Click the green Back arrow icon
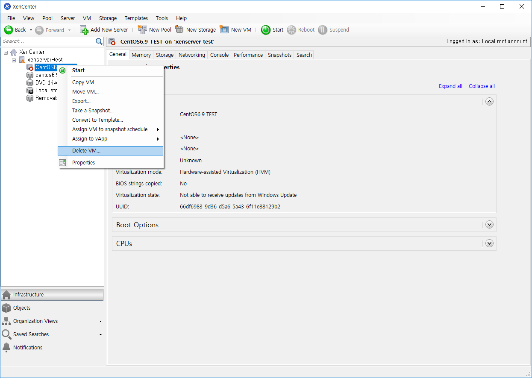This screenshot has width=532, height=378. [x=9, y=30]
